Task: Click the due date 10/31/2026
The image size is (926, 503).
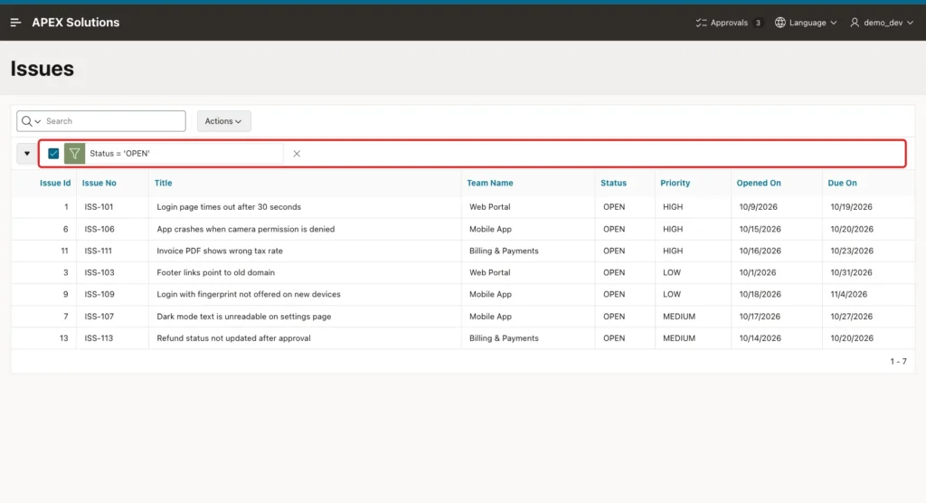Action: pyautogui.click(x=851, y=272)
